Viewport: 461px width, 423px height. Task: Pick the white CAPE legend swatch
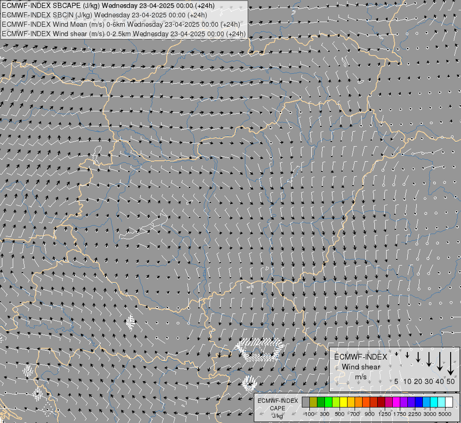point(449,402)
